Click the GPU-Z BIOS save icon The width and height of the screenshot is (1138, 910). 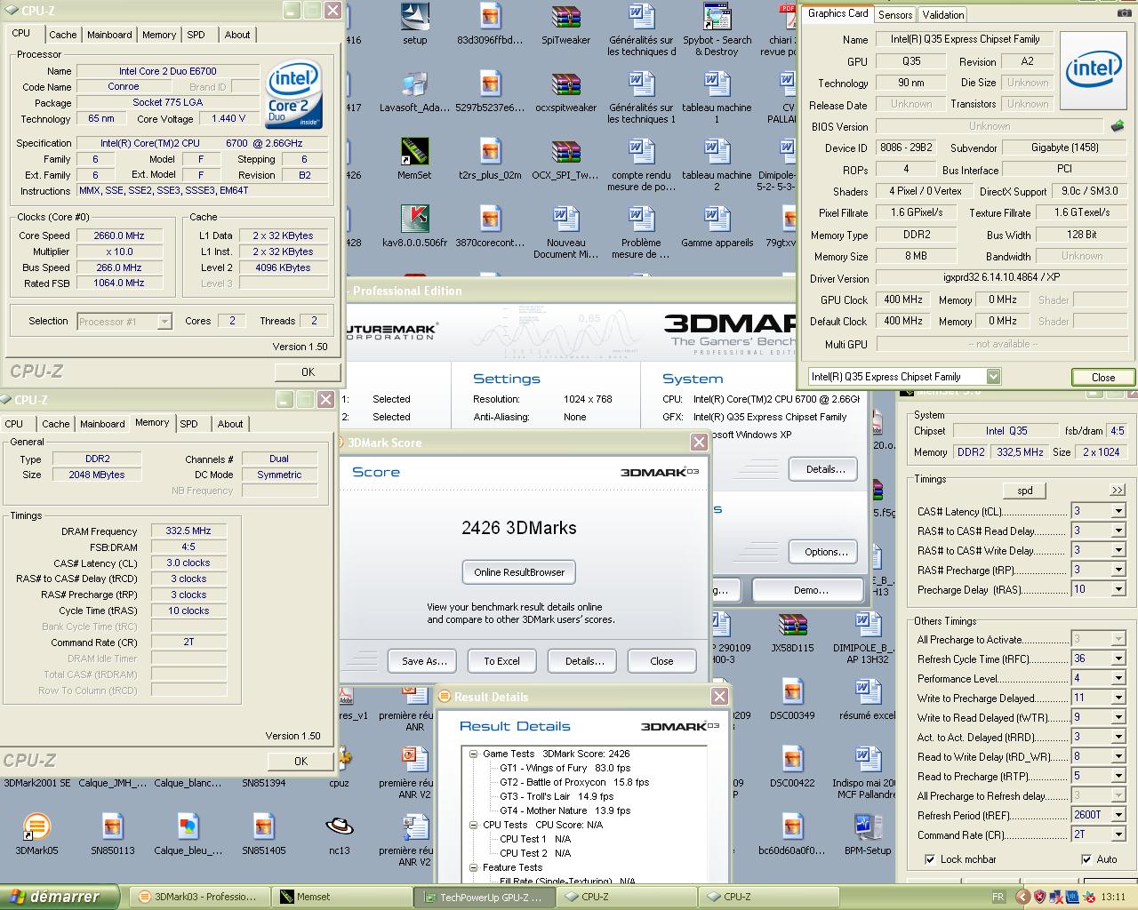(1118, 126)
